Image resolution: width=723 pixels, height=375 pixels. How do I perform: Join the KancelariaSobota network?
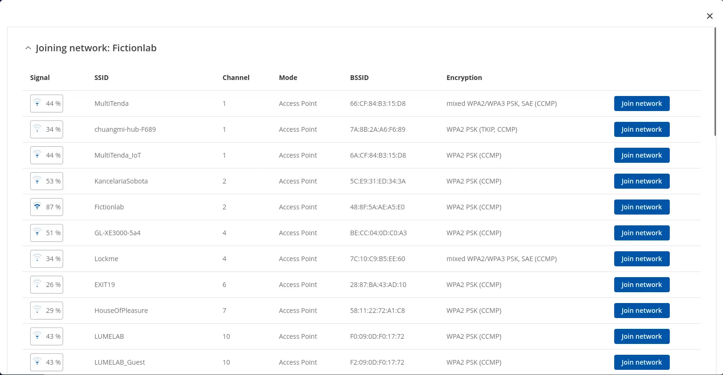(641, 181)
